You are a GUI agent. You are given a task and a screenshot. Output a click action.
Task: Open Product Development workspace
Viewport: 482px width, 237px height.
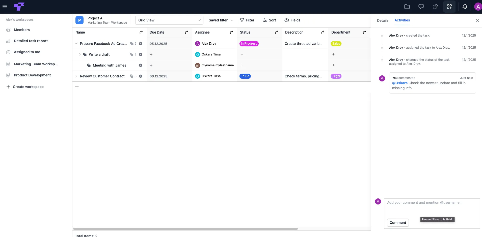(32, 75)
